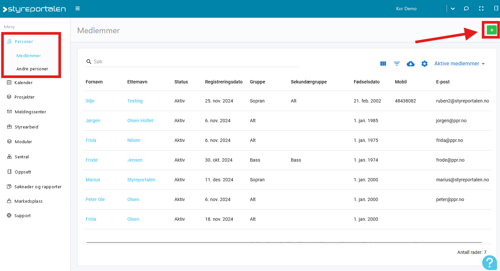
Task: Click the Kalender calendar icon
Action: tap(9, 82)
